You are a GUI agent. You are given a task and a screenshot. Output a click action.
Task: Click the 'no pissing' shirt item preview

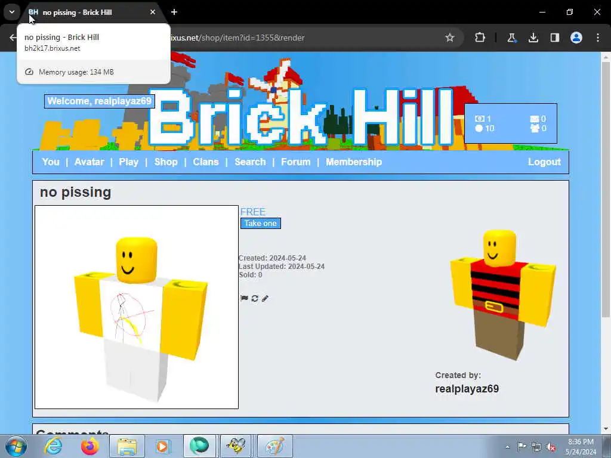pyautogui.click(x=137, y=307)
